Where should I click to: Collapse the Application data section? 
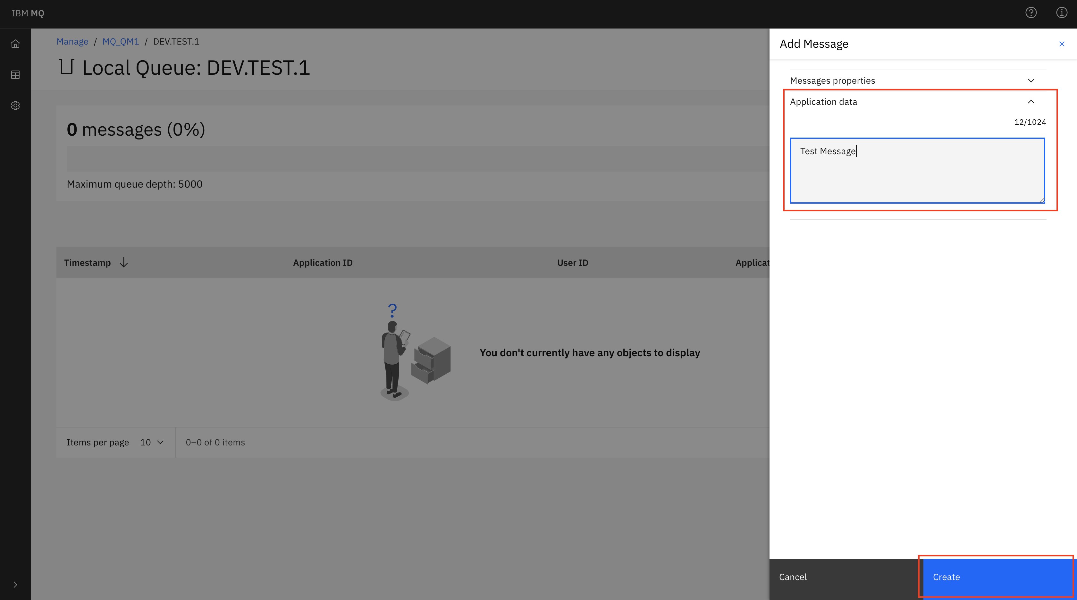[1031, 101]
